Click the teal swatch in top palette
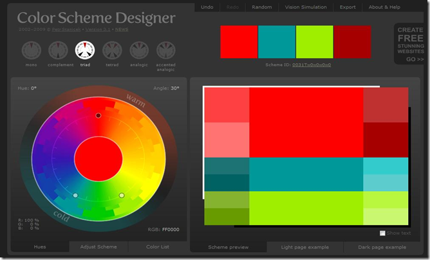Screen dimensions: 430x260 (x=277, y=42)
